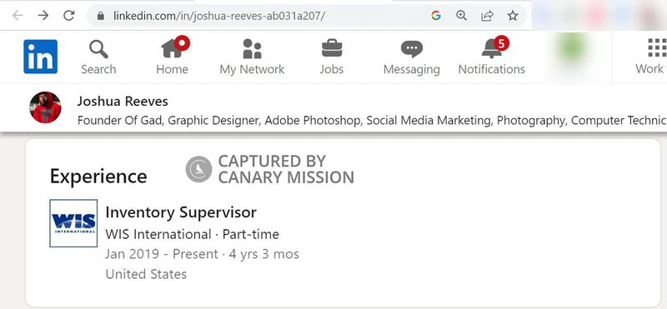Screen dimensions: 667x309
Task: Click the share page icon
Action: [x=487, y=16]
